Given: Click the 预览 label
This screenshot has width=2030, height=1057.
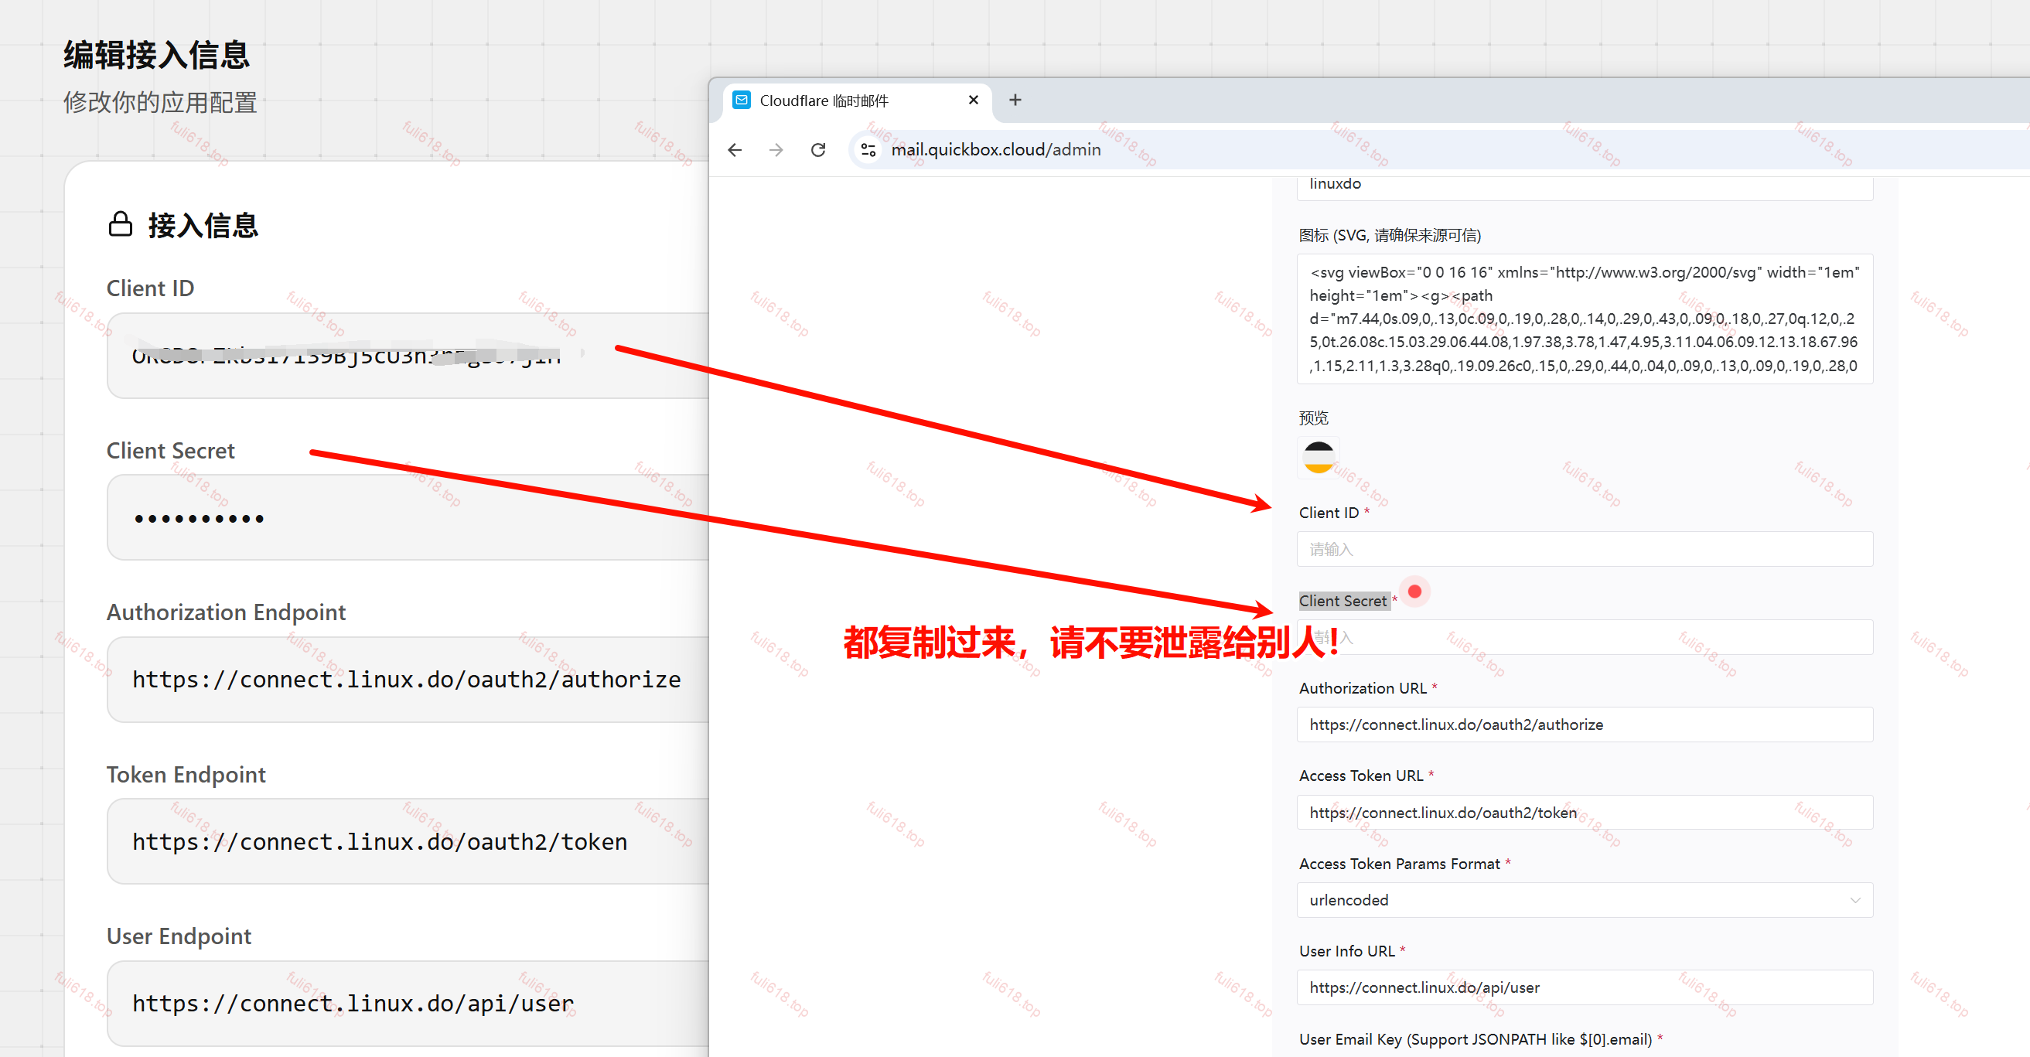Looking at the screenshot, I should point(1314,418).
